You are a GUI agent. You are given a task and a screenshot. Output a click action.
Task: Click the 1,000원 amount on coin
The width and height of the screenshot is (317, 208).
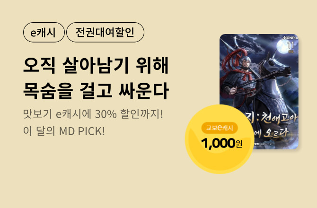click(222, 143)
